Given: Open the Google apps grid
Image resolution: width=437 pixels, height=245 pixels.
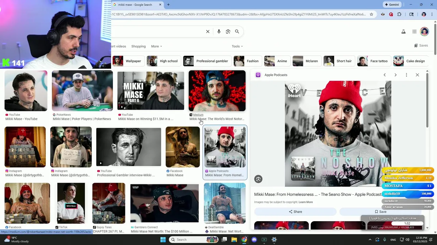Looking at the screenshot, I should [x=414, y=32].
